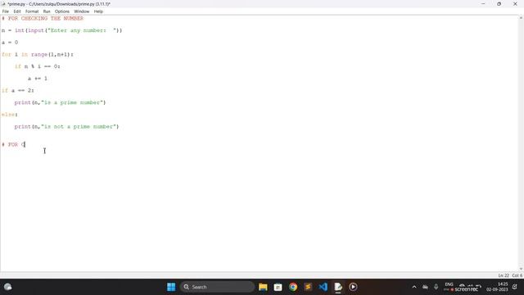Open the media player taskbar icon

[353, 287]
